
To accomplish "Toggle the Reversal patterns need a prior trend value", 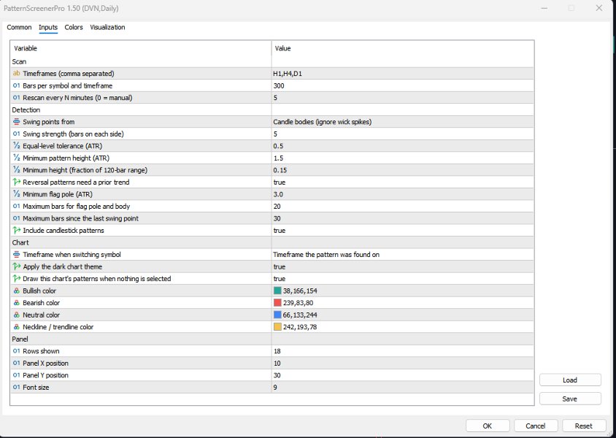I will (403, 182).
